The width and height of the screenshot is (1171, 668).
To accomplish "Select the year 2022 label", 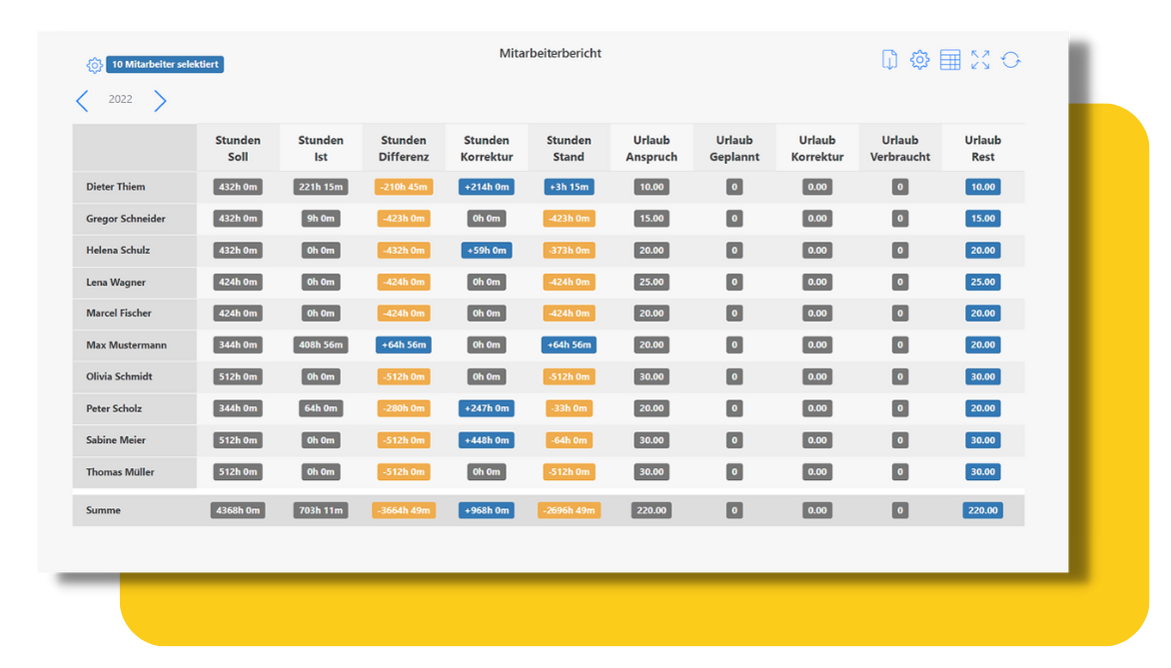I will click(121, 100).
